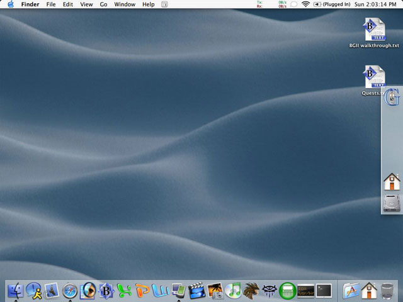Image resolution: width=403 pixels, height=302 pixels.
Task: Launch the monitor-and-PDA sync icon
Action: tap(179, 291)
